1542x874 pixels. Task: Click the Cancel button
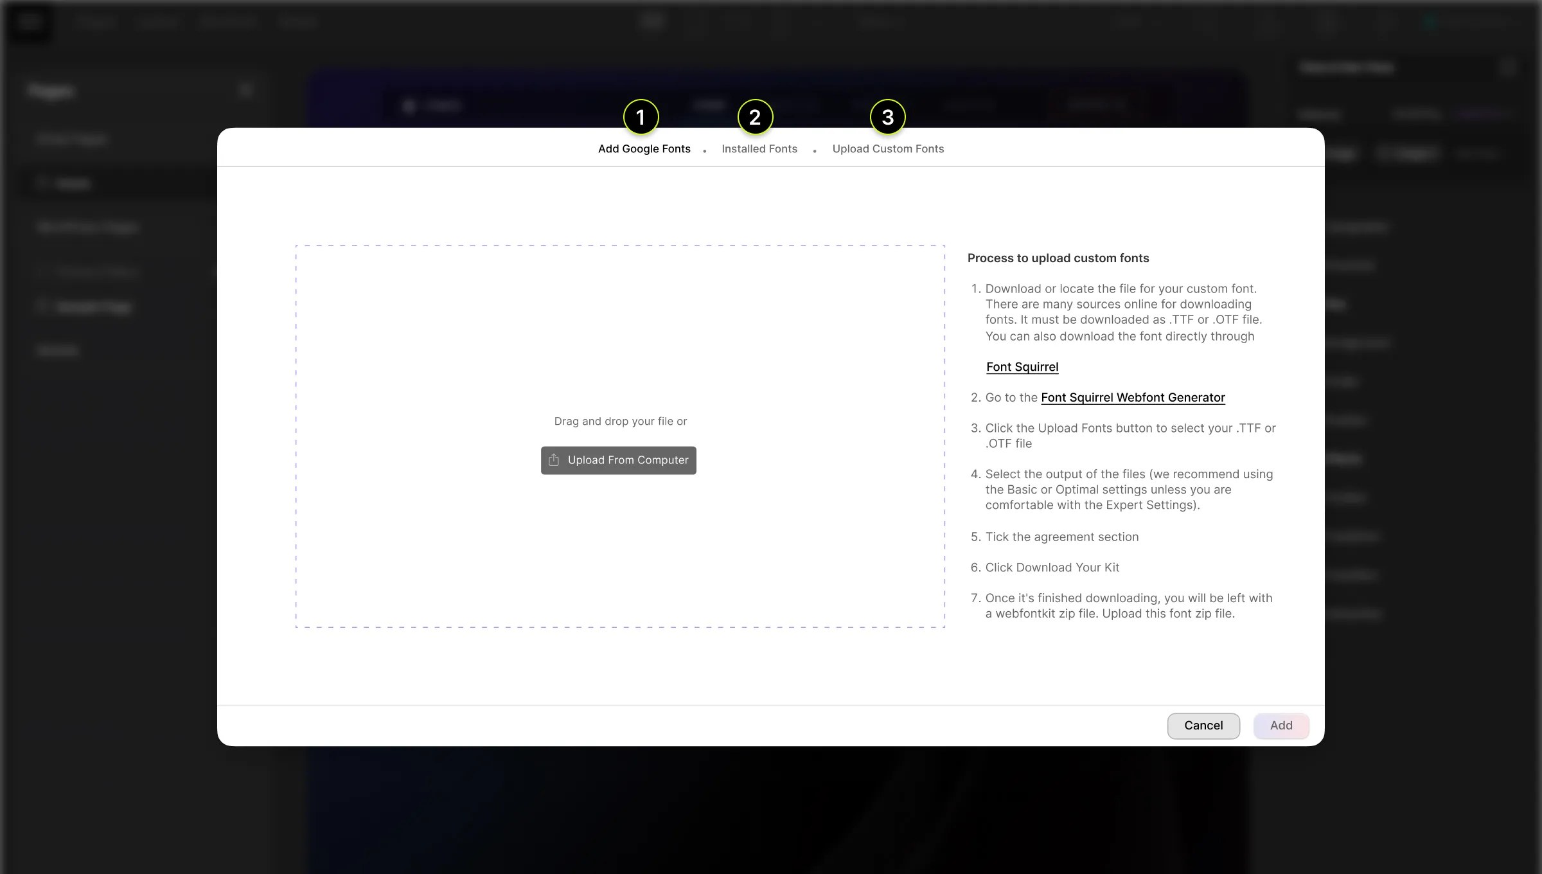(x=1203, y=725)
